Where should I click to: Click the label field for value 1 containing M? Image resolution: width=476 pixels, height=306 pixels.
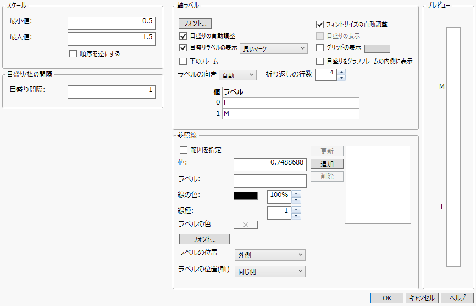(291, 113)
